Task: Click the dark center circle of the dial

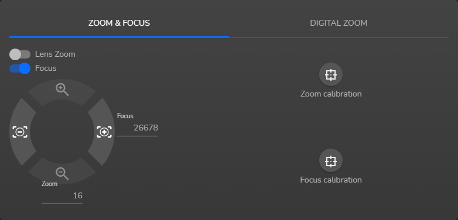Action: [x=62, y=132]
